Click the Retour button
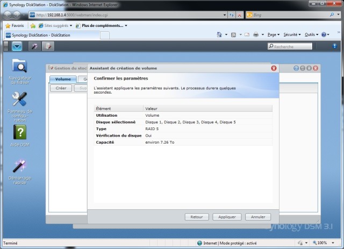 click(x=197, y=217)
